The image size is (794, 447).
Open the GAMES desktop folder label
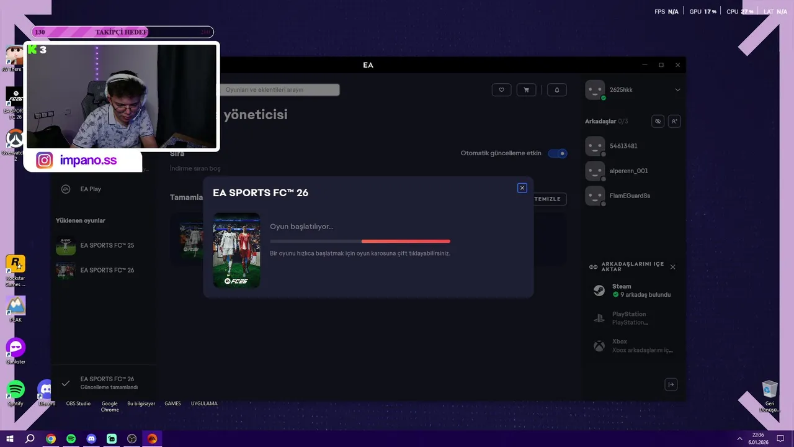pyautogui.click(x=172, y=404)
